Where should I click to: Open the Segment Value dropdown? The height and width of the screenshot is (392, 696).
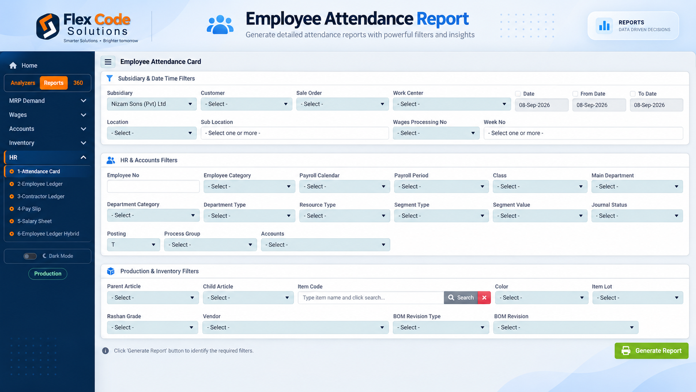tap(540, 216)
